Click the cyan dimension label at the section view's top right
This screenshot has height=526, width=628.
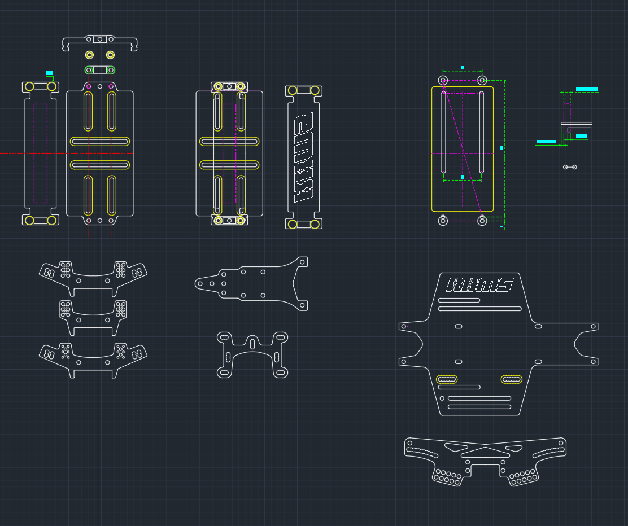587,89
